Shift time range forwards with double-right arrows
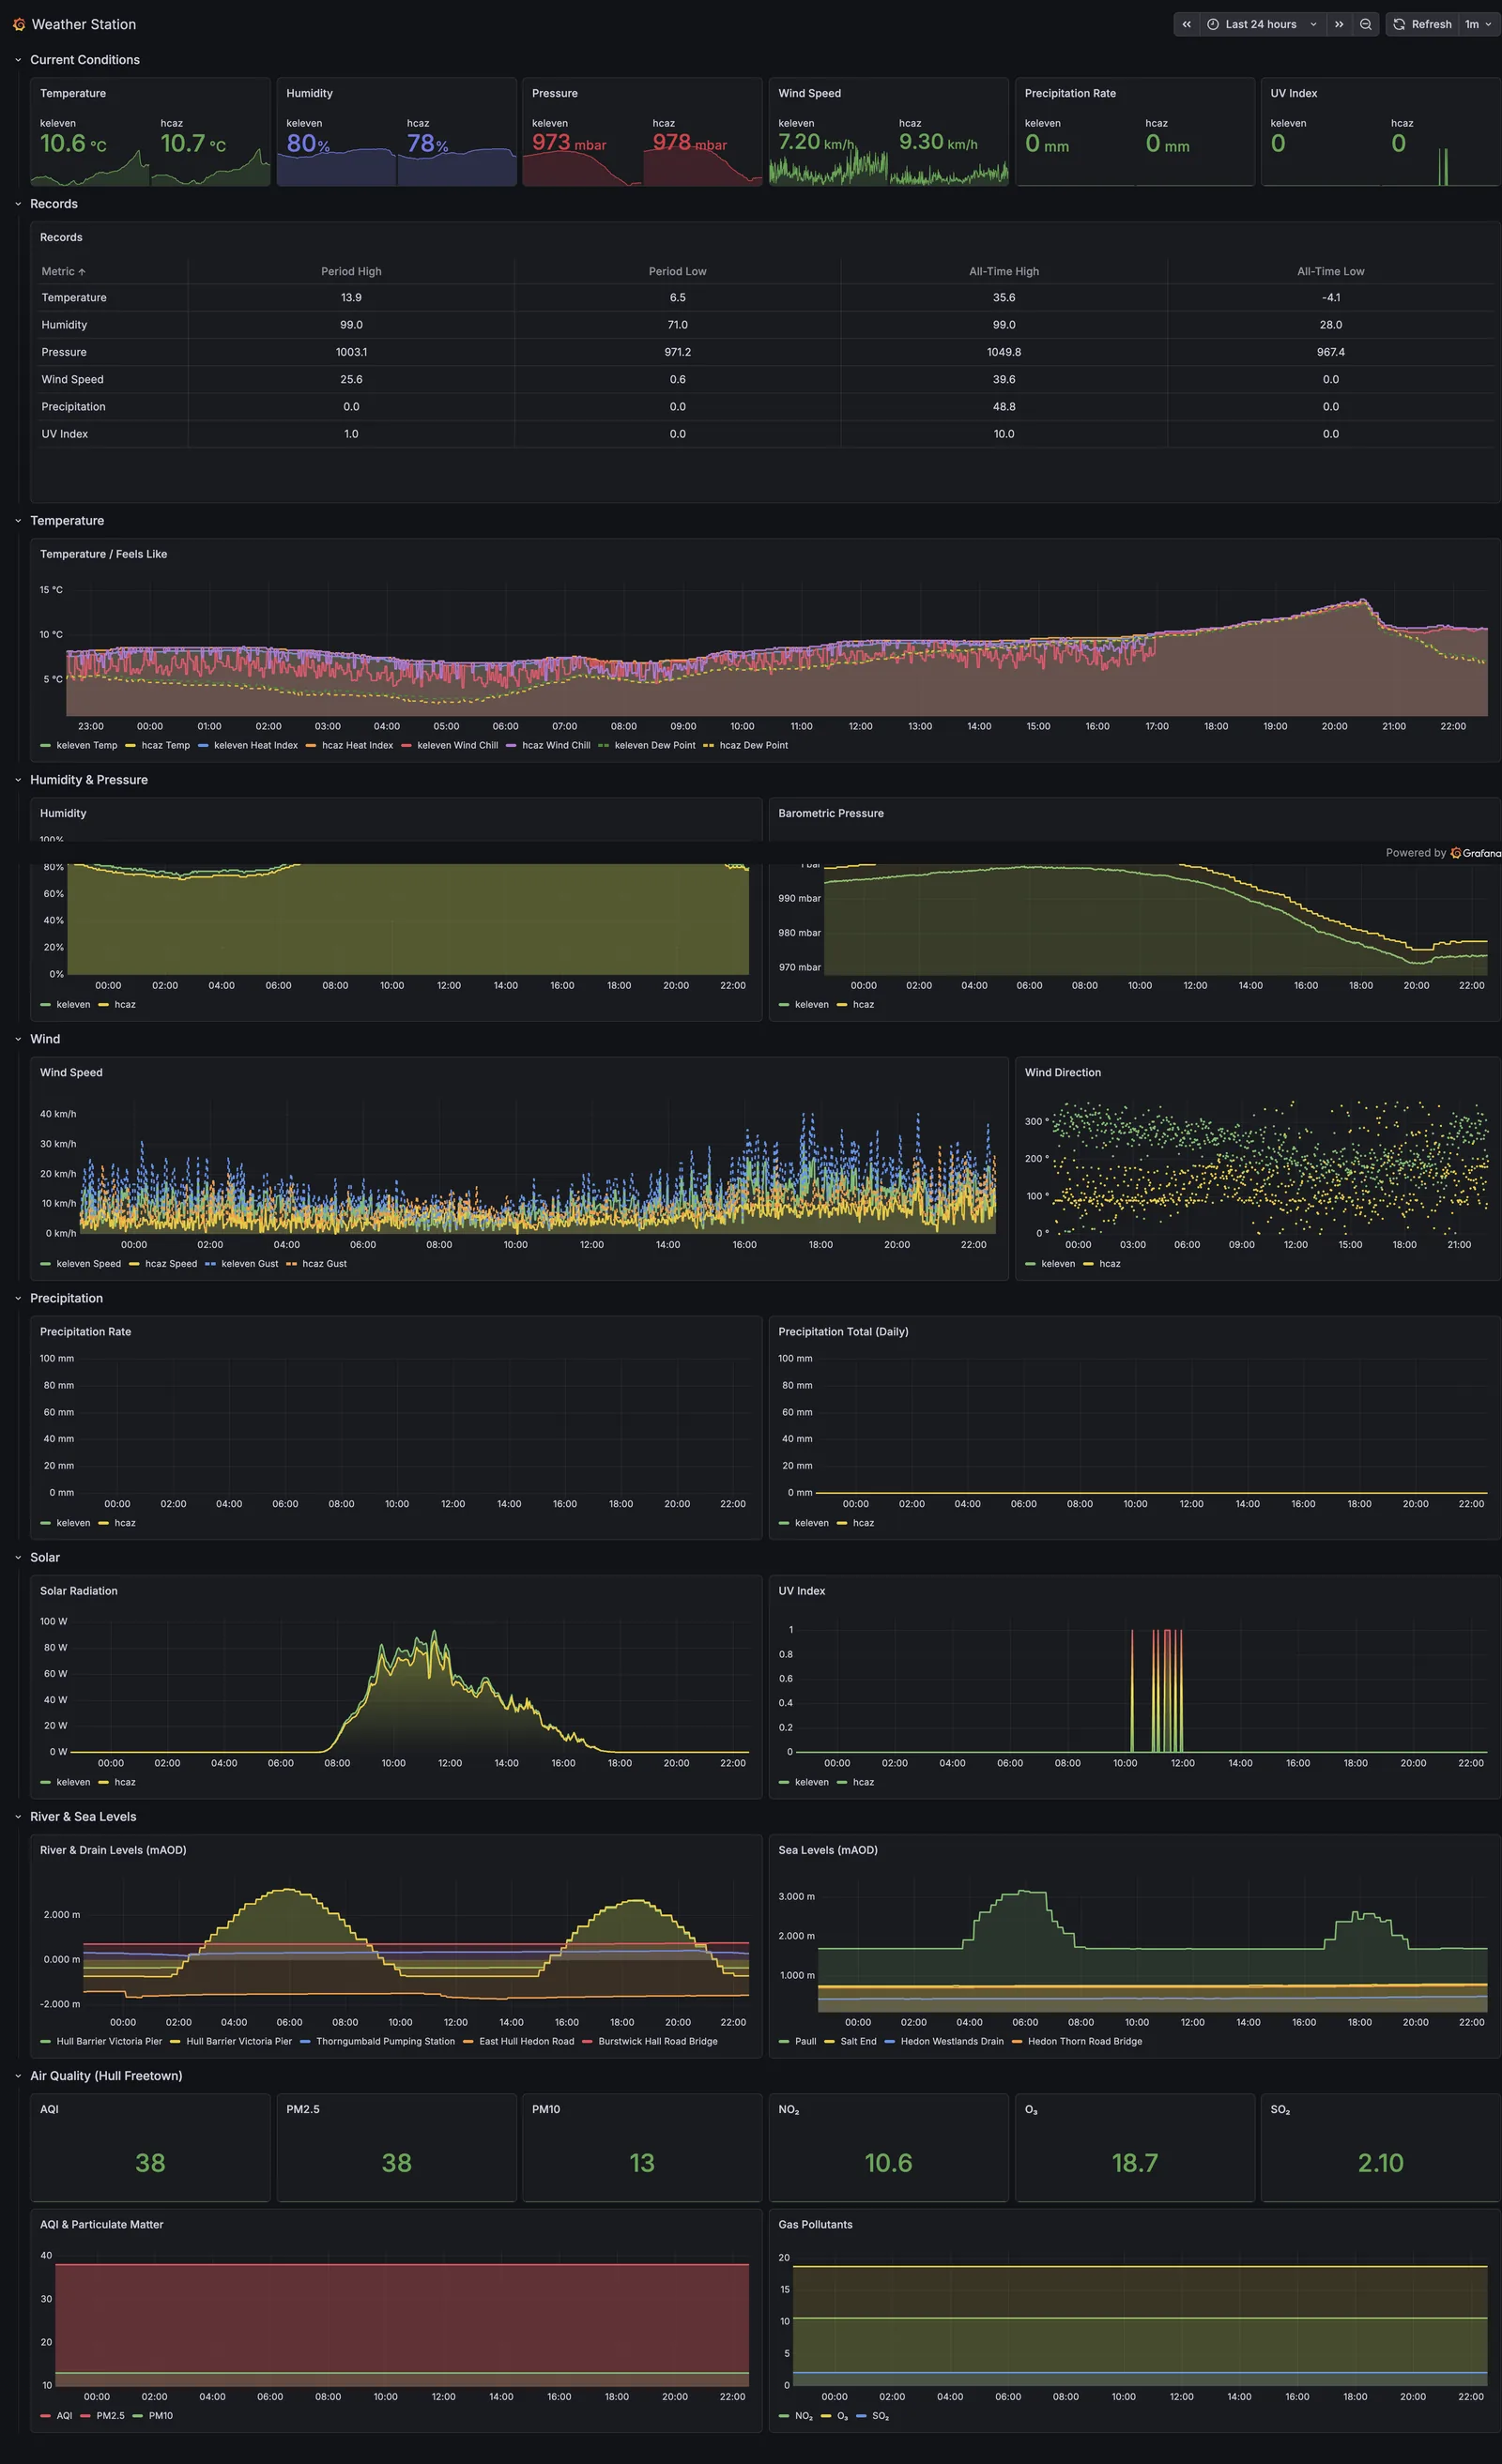Screen dimensions: 1502x2464 click(1339, 24)
